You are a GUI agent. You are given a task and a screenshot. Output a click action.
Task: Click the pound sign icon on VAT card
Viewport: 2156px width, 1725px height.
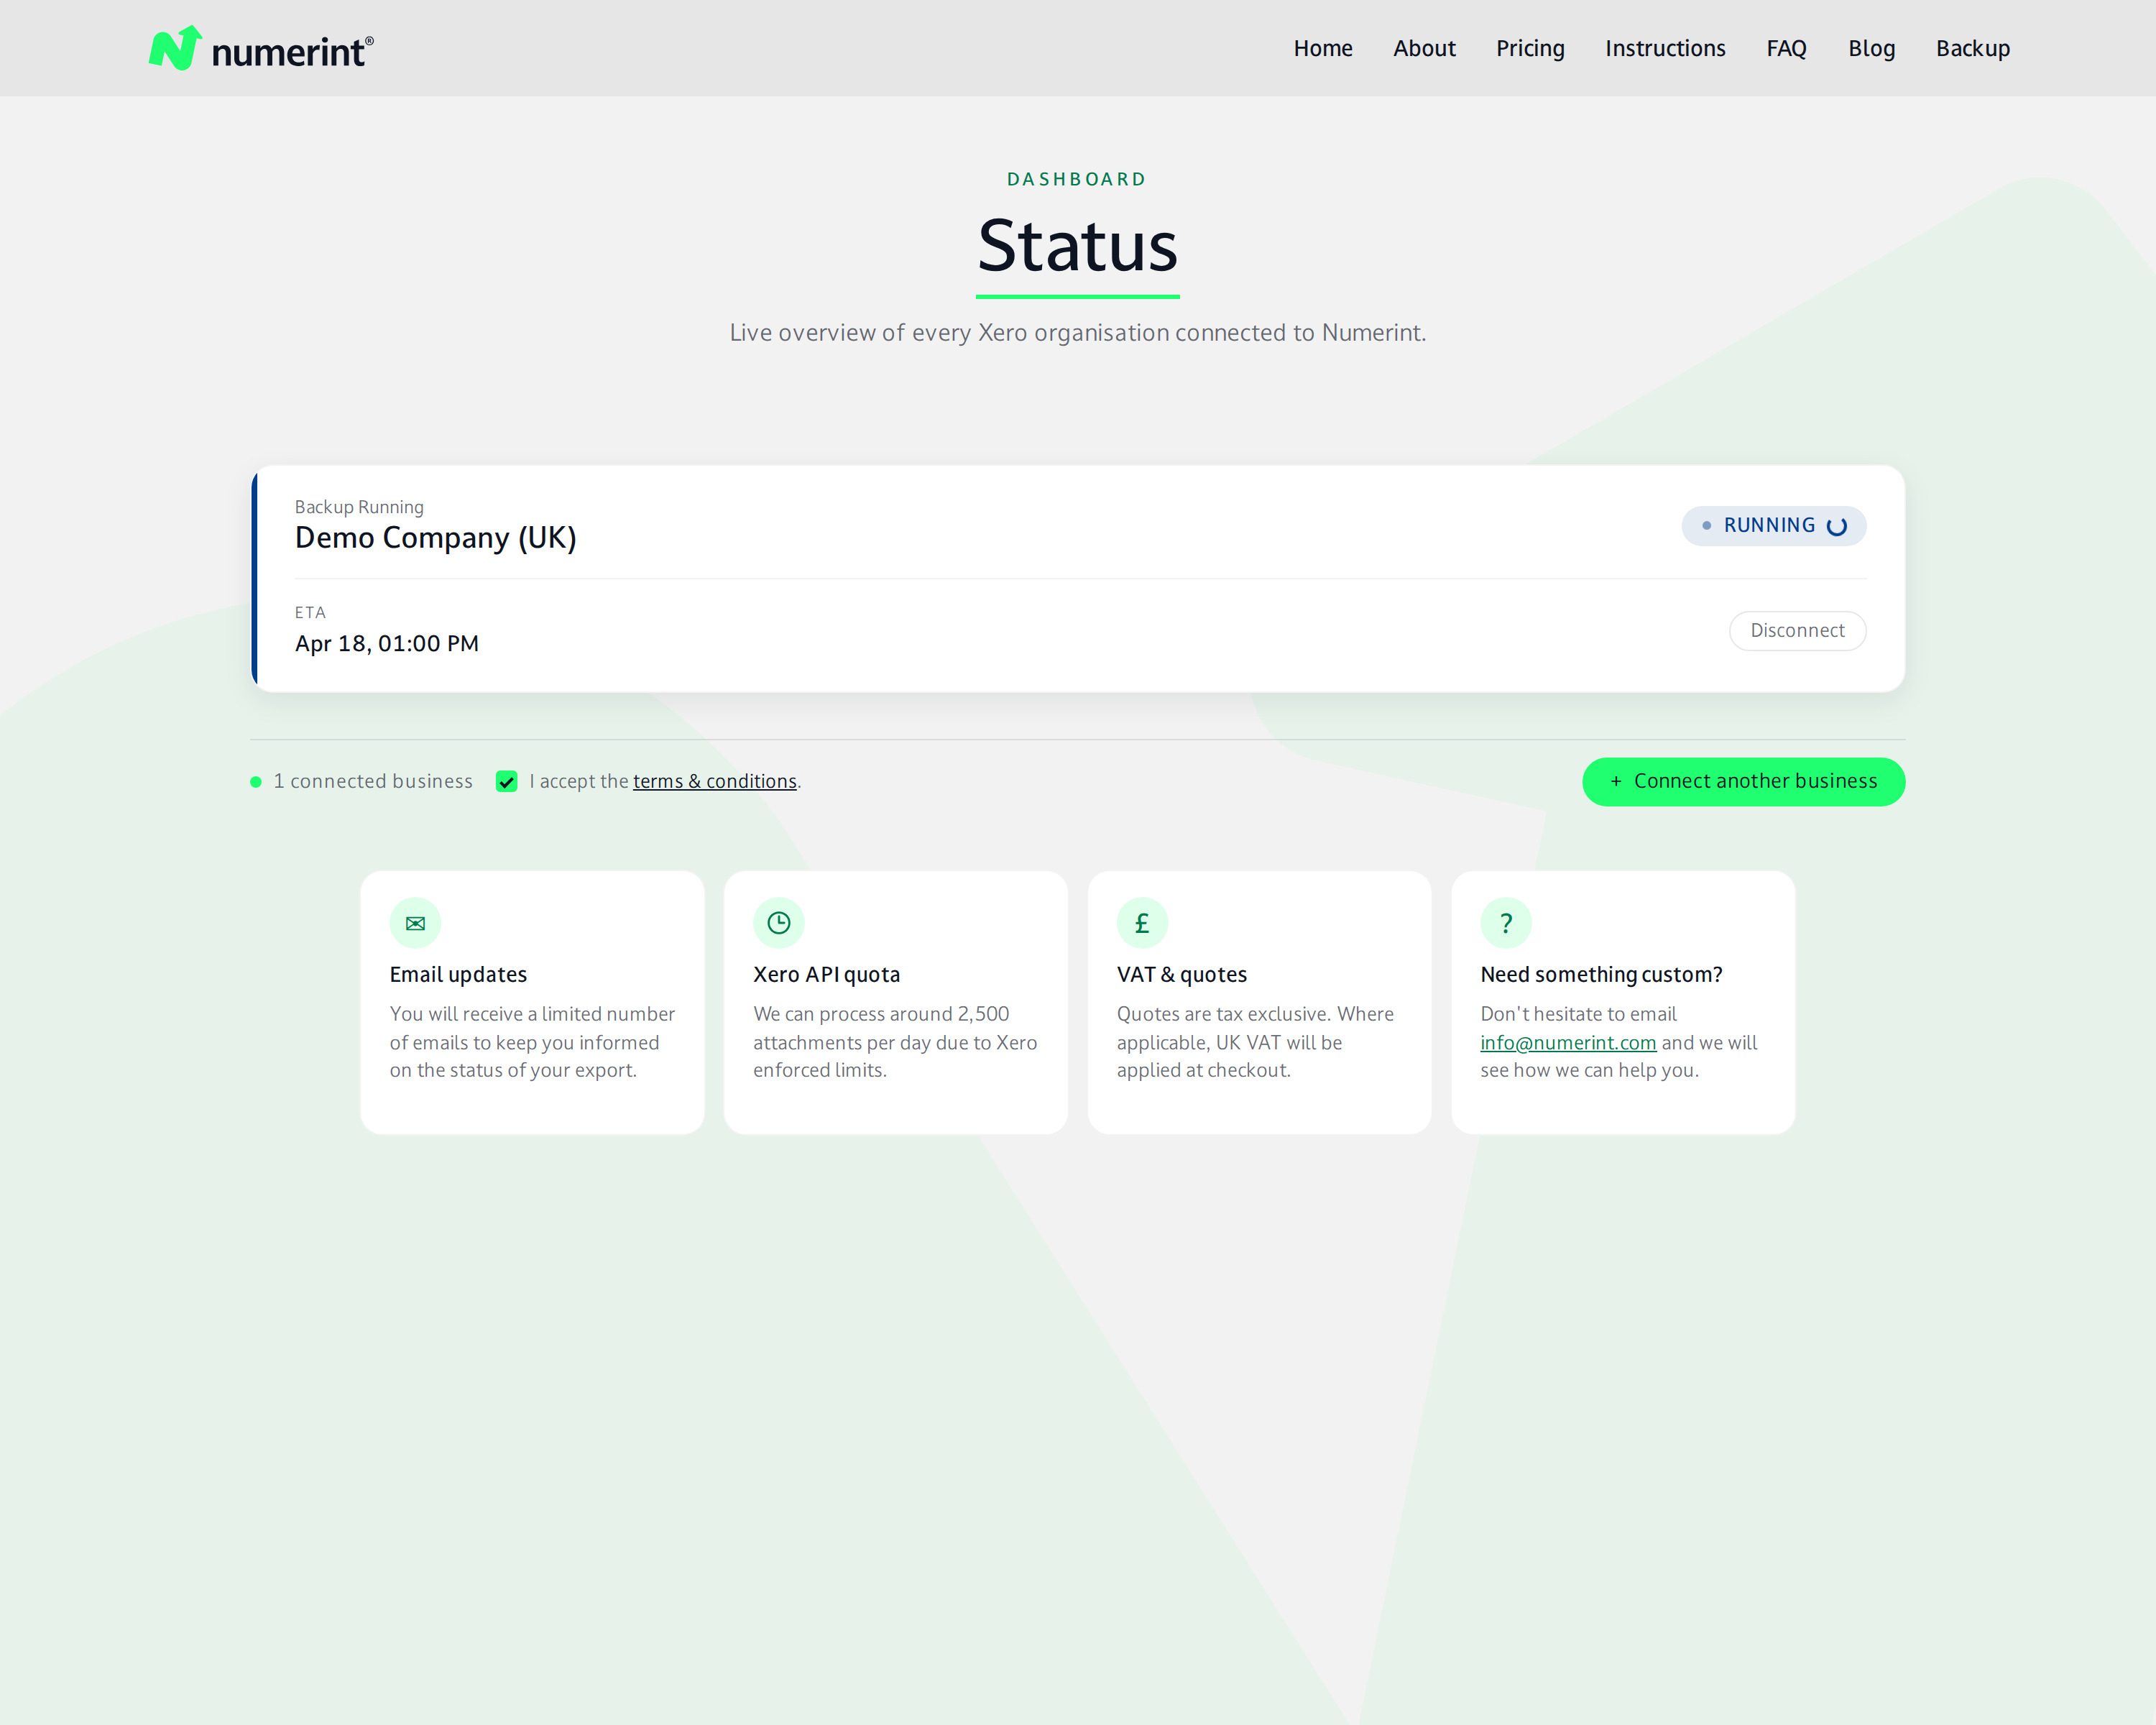1142,923
